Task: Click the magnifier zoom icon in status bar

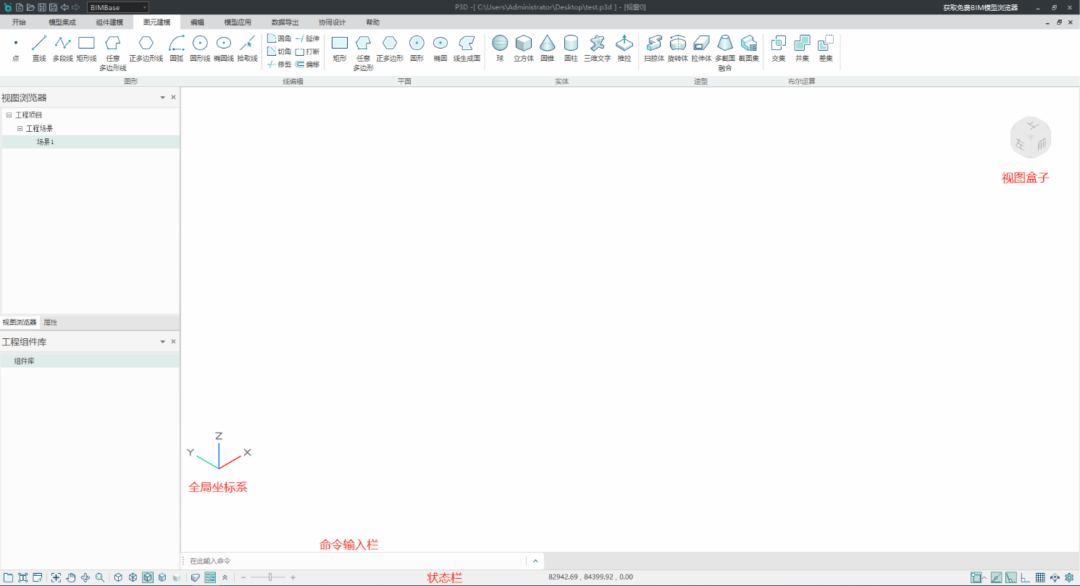Action: coord(100,577)
